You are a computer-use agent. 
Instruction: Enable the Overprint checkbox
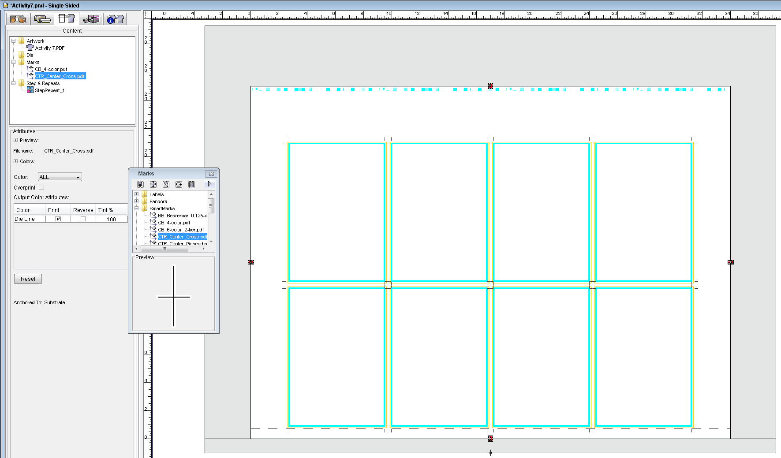click(x=41, y=187)
